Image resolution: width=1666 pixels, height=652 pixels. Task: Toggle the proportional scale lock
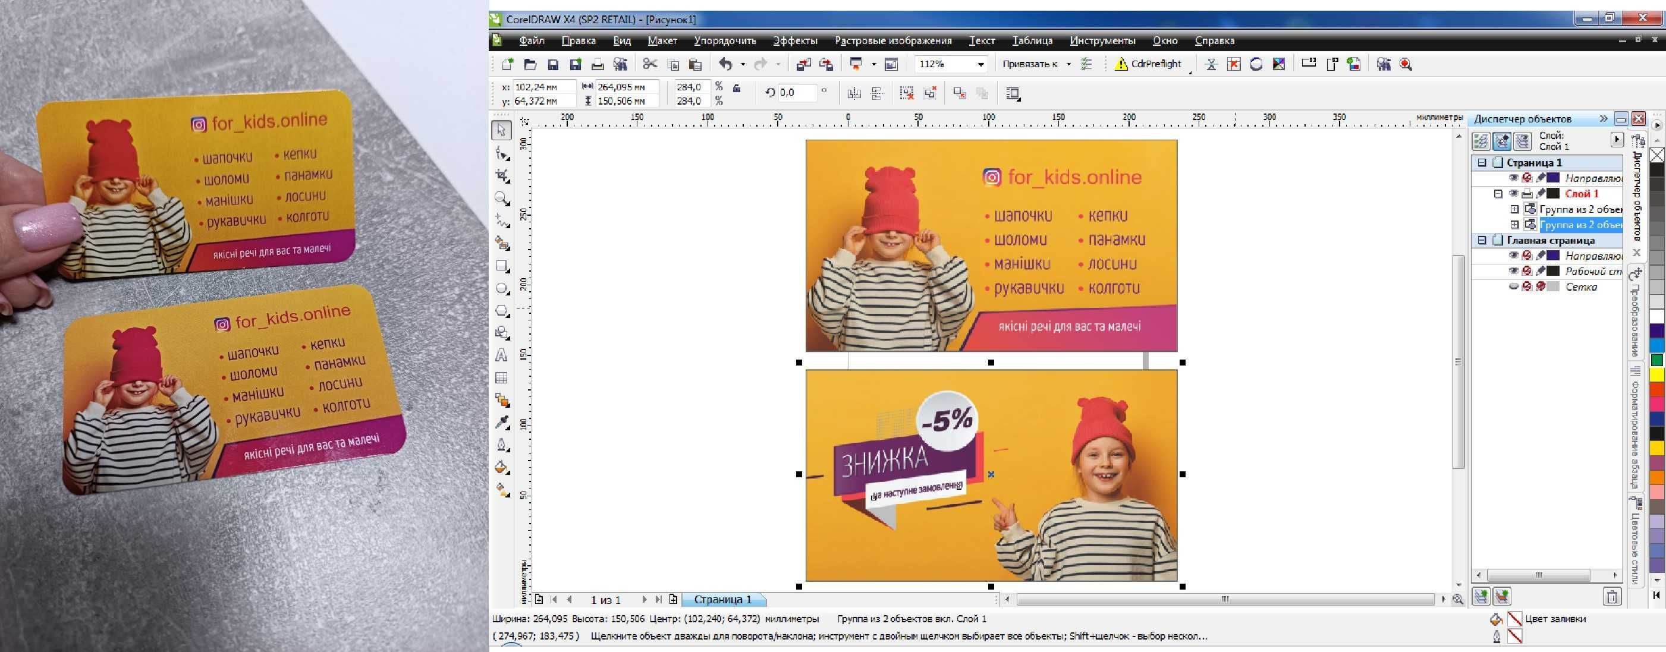click(x=736, y=88)
